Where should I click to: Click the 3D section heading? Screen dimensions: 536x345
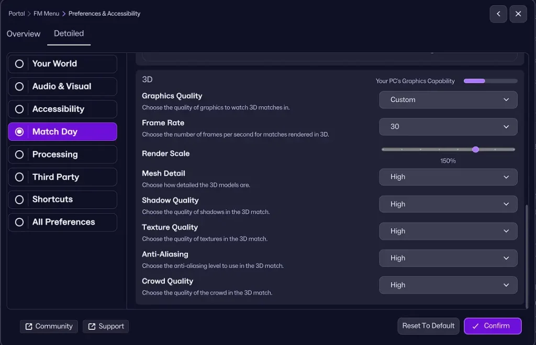coord(147,80)
